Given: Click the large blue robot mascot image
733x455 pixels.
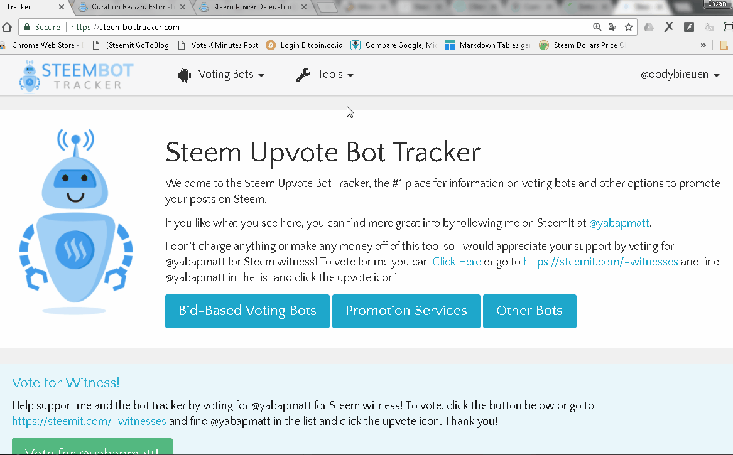Looking at the screenshot, I should [76, 222].
